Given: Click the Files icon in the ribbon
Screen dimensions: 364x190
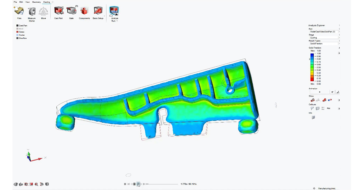Looking at the screenshot, I should [x=19, y=11].
